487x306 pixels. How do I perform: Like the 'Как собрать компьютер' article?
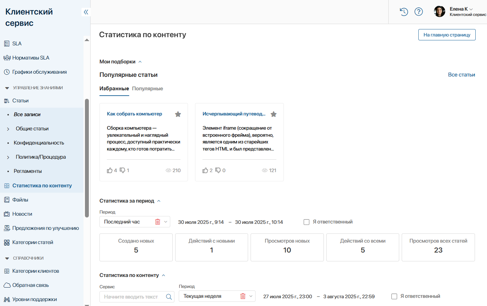(x=110, y=170)
